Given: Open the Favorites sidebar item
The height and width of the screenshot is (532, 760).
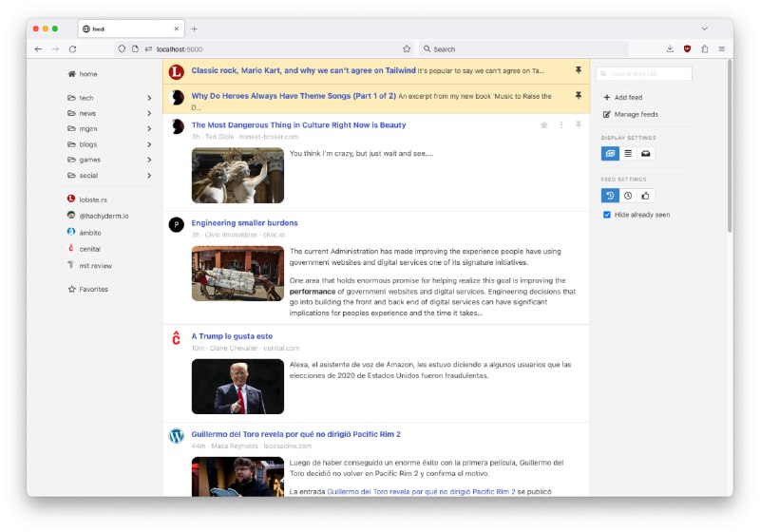Looking at the screenshot, I should [93, 289].
